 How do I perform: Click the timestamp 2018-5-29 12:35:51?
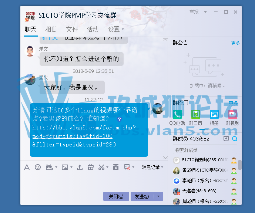pyautogui.click(x=93, y=71)
